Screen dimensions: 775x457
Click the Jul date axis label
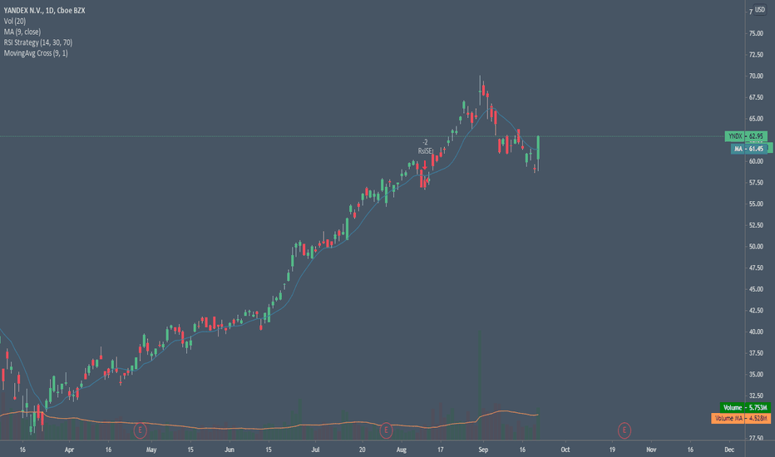click(x=315, y=450)
